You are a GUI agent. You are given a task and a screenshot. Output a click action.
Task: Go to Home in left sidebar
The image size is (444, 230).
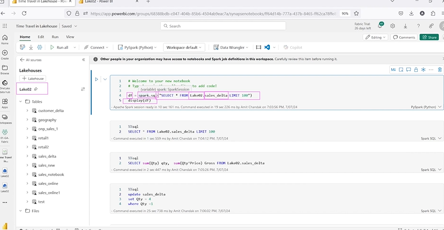[5, 39]
